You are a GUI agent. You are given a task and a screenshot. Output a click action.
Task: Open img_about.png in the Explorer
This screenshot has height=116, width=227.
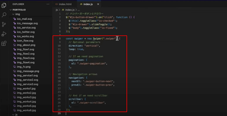click(x=26, y=45)
